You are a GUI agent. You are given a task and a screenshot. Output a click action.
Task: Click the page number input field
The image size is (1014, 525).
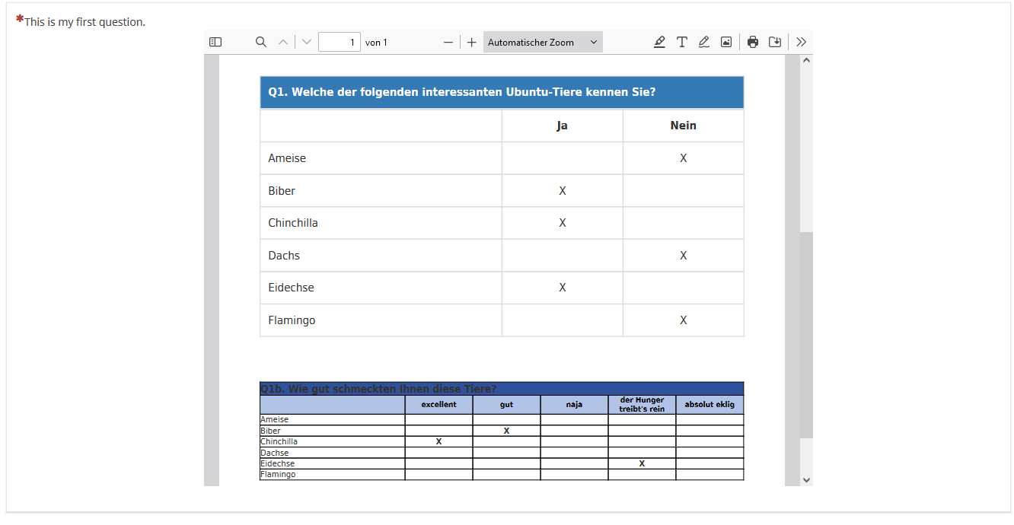[340, 43]
